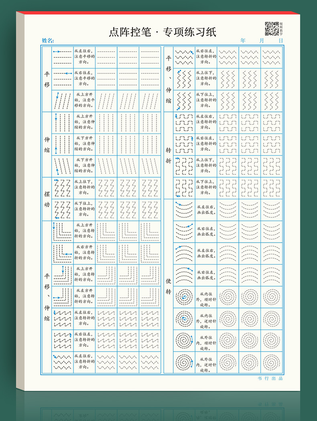Click the horizontal lines example beside 从左往右，注意平移的方向
The image size is (317, 421).
coord(62,57)
